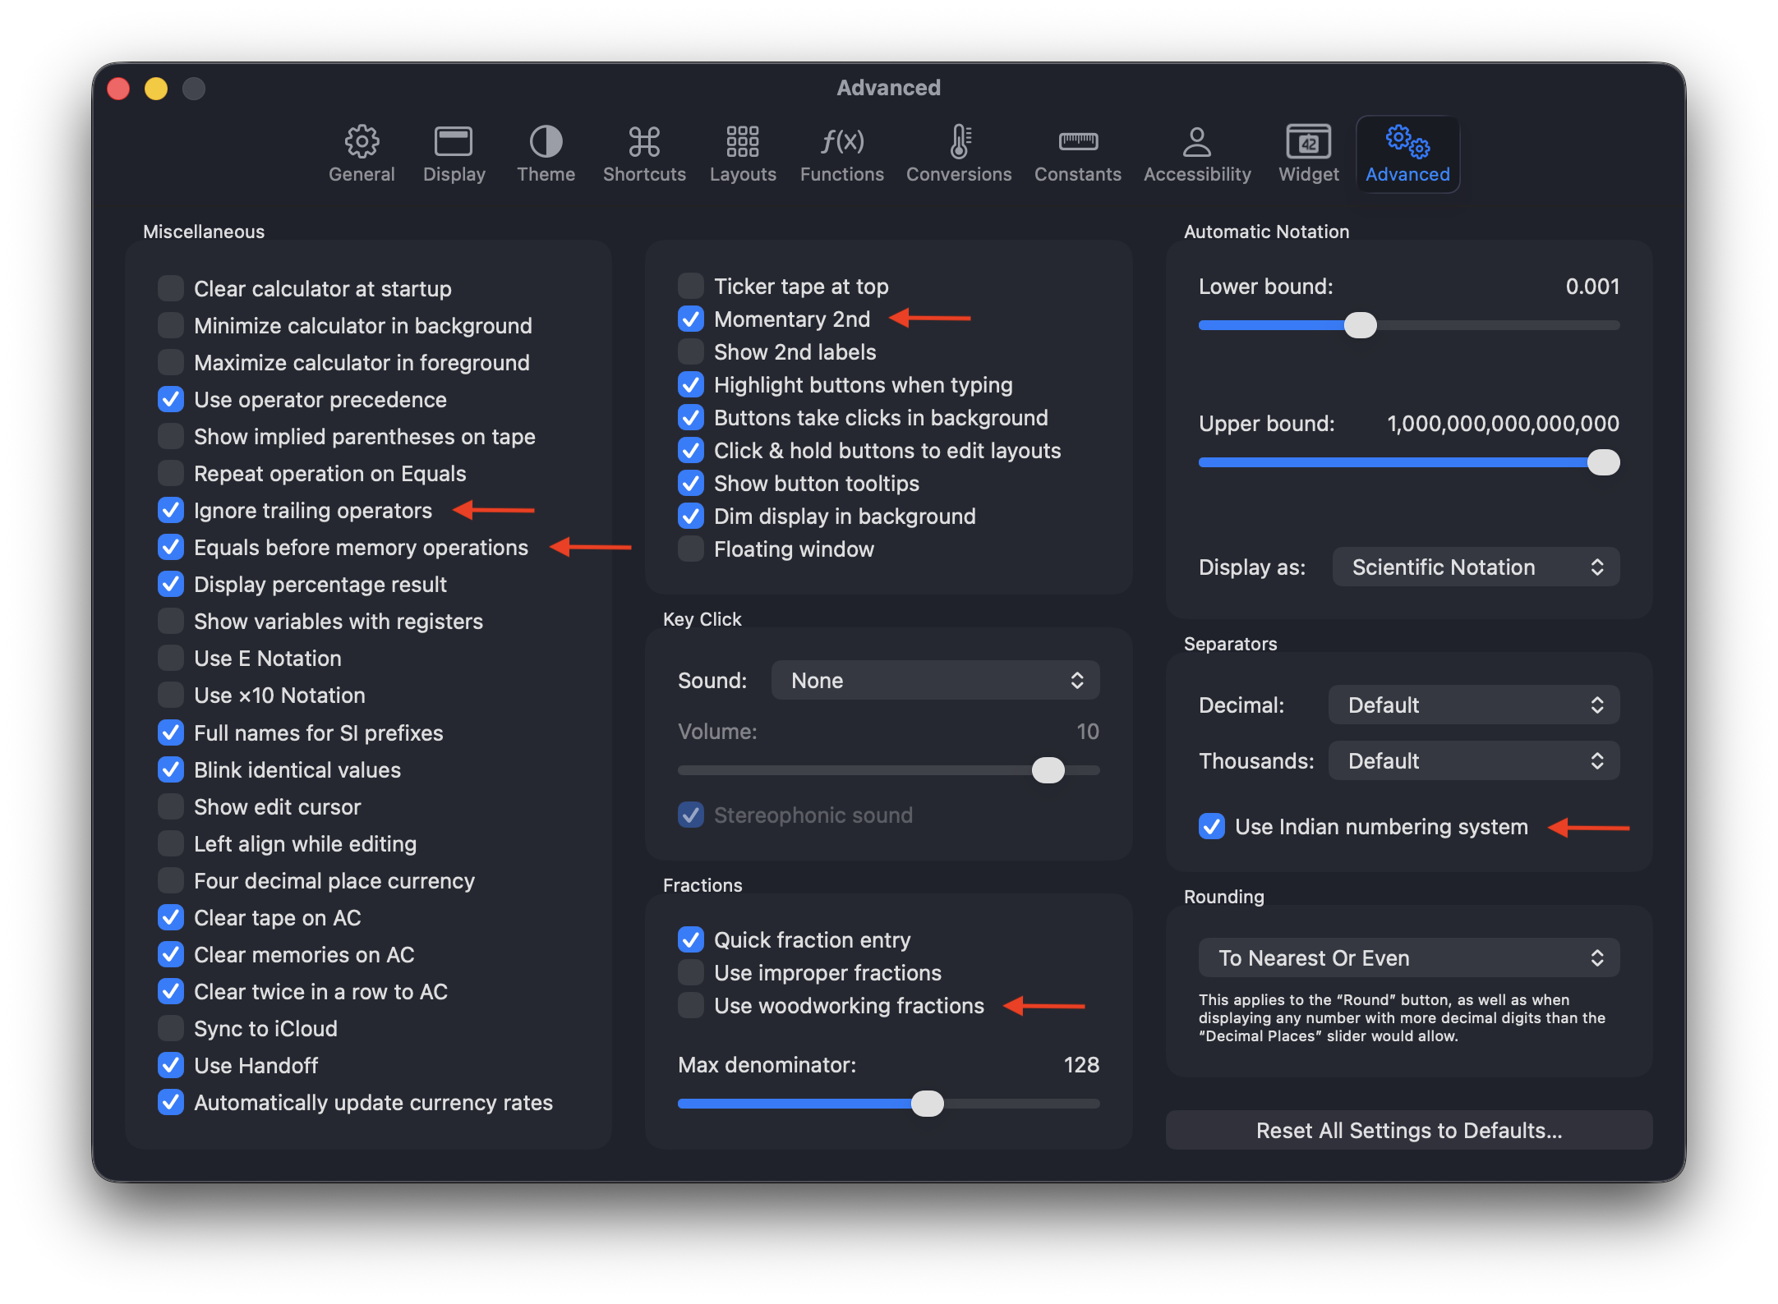
Task: Adjust the Lower bound slider handle
Action: click(1360, 325)
